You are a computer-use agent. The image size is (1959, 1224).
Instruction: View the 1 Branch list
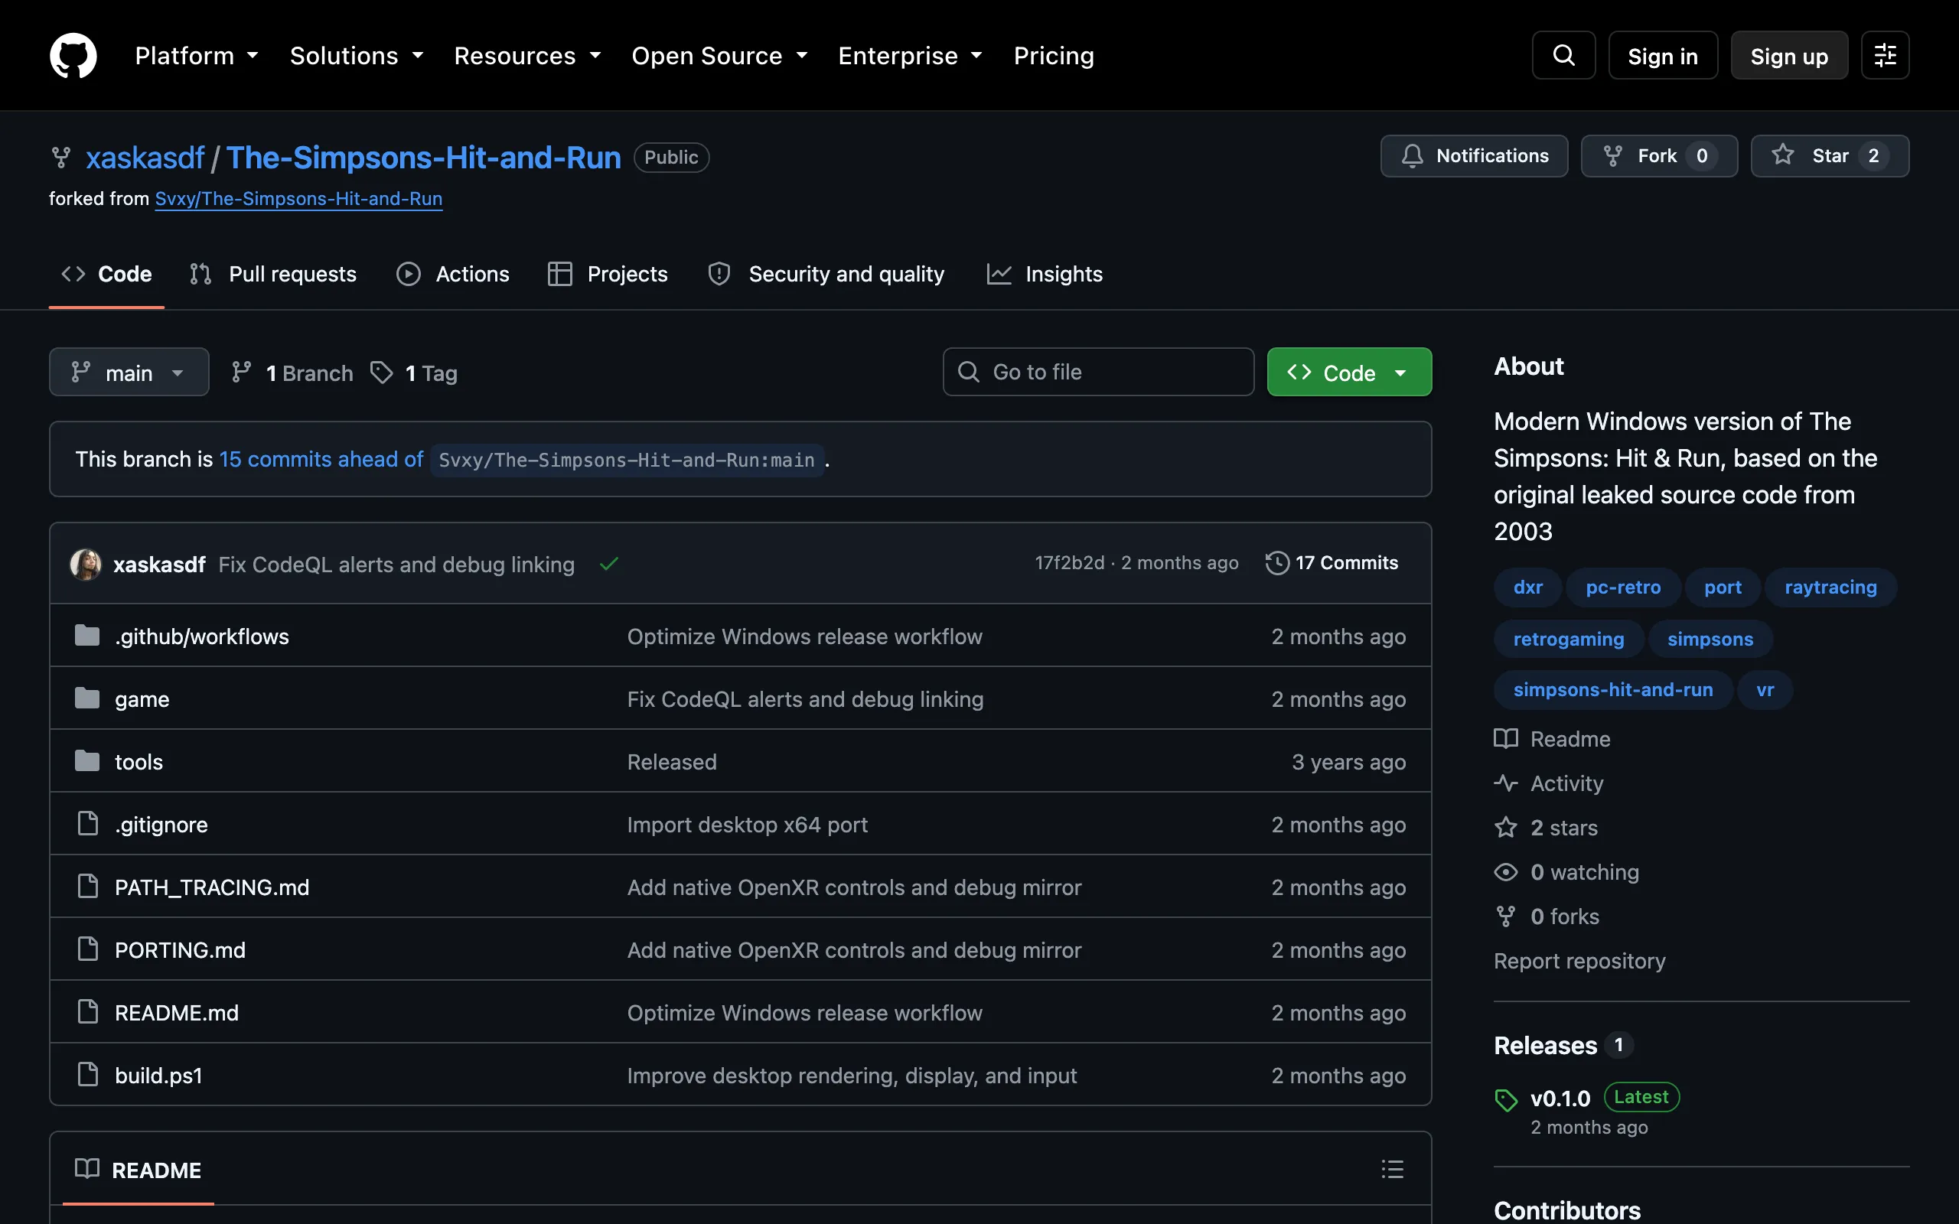(x=292, y=373)
